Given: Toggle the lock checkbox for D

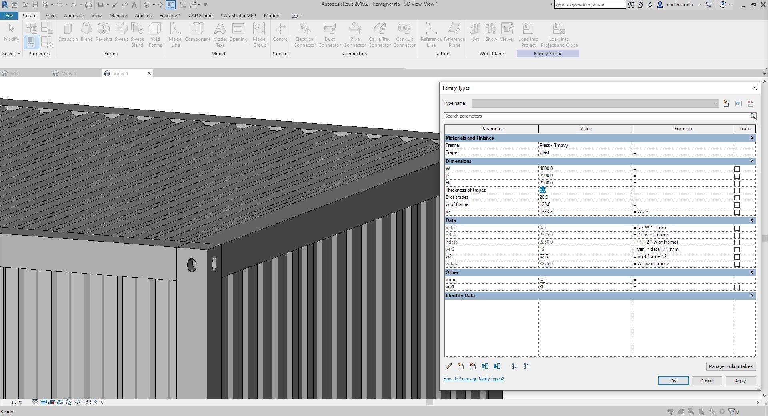Looking at the screenshot, I should tap(737, 176).
